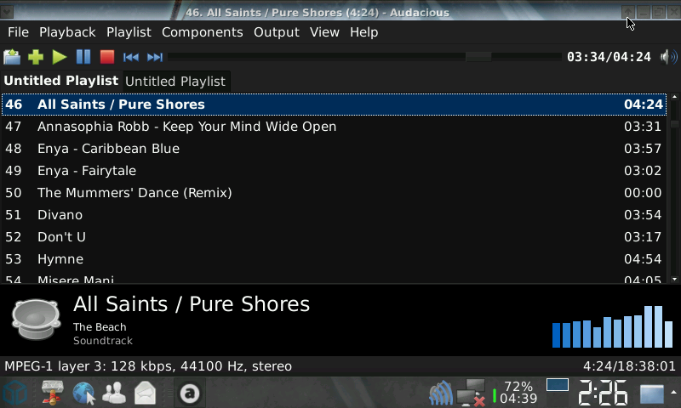Skip to the next track
The image size is (681, 408).
155,57
